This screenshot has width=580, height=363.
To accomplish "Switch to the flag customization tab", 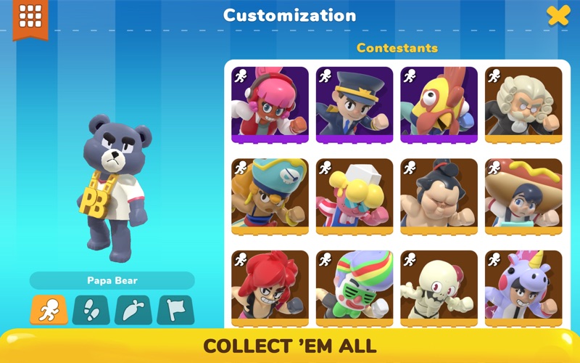I will 175,310.
